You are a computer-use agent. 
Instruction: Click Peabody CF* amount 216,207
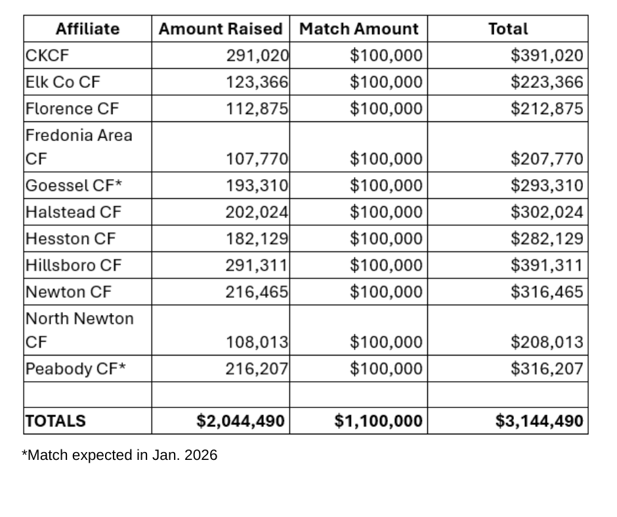point(257,369)
